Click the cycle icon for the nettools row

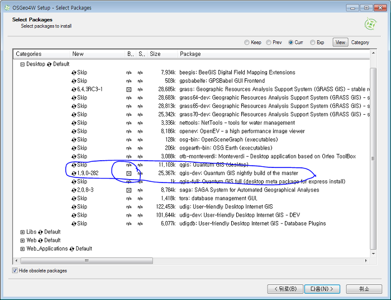coord(74,123)
